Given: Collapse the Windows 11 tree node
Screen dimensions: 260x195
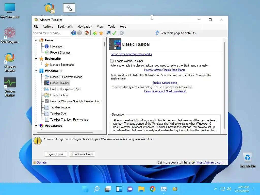Looking at the screenshot, I should (36, 71).
